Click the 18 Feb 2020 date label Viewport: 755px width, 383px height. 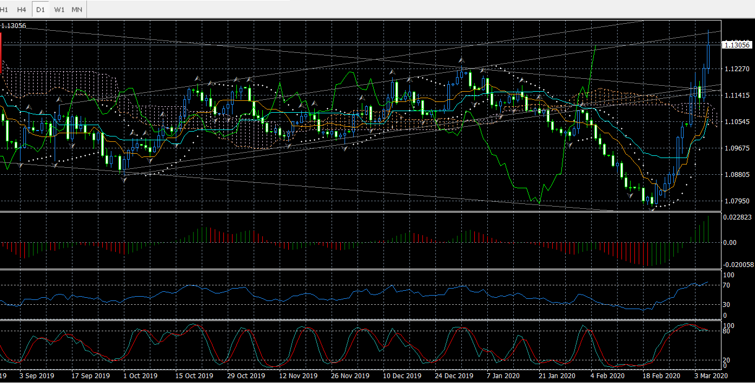coord(661,375)
